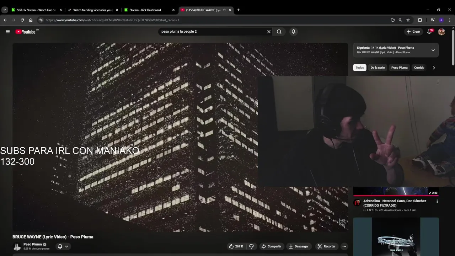Open the YouTube guide hamburger menu
The width and height of the screenshot is (455, 256).
point(7,32)
